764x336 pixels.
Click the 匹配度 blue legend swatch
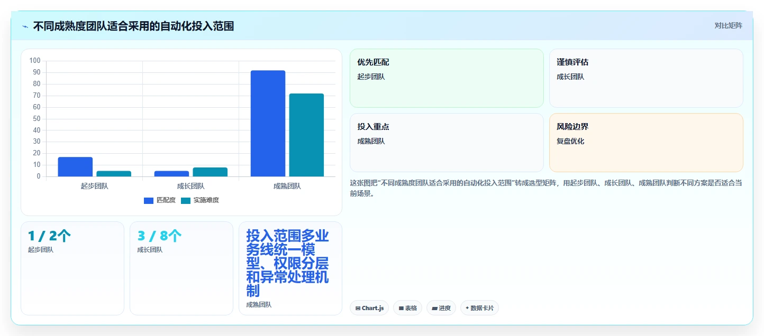(x=149, y=201)
